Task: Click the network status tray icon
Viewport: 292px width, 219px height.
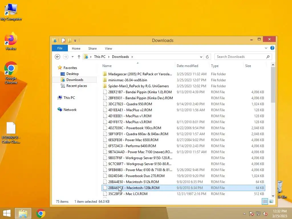Action: 258,214
